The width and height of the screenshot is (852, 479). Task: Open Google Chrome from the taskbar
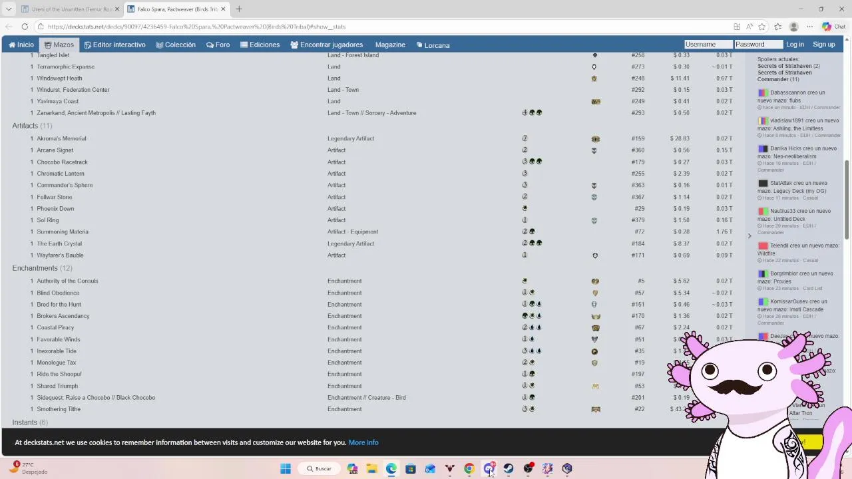469,468
